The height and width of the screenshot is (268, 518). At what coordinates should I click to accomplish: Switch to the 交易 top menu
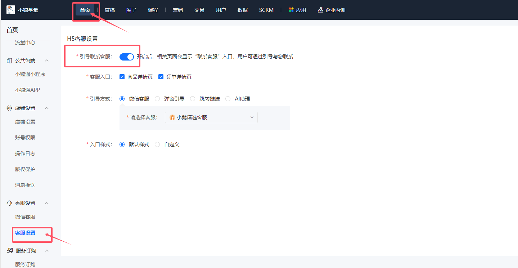(199, 10)
